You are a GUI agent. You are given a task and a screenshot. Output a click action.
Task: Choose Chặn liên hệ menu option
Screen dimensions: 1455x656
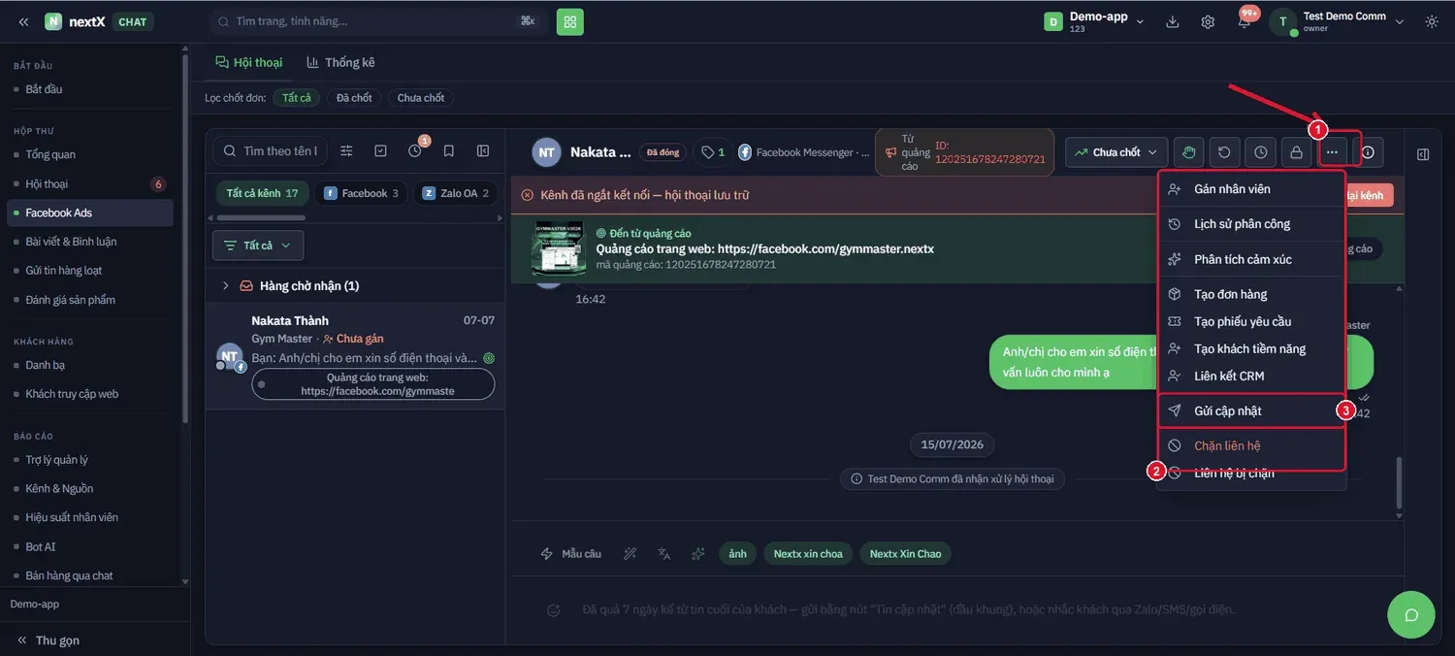[1251, 445]
